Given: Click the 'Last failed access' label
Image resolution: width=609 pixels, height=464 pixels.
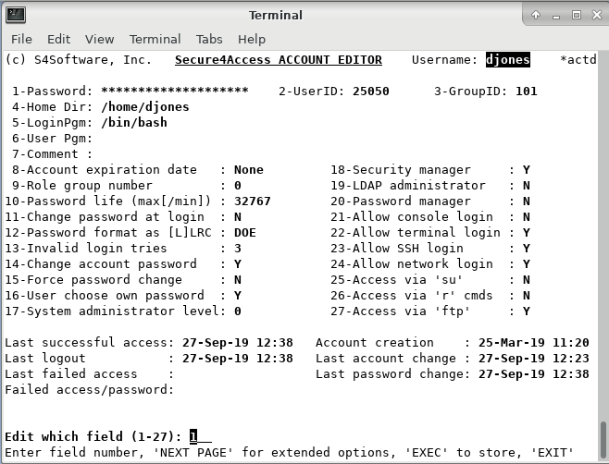Looking at the screenshot, I should (70, 374).
